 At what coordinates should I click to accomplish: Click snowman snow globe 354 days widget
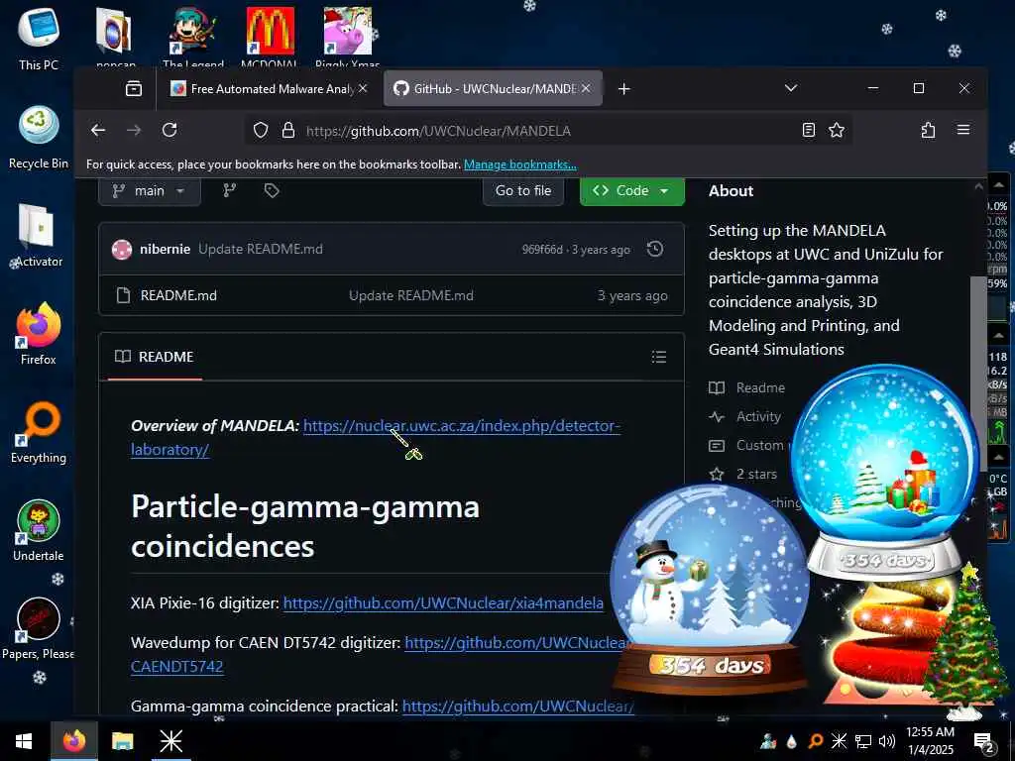[710, 589]
